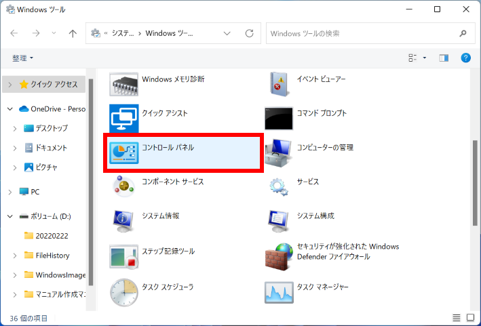Select the コントロール パネル icon

pos(123,152)
